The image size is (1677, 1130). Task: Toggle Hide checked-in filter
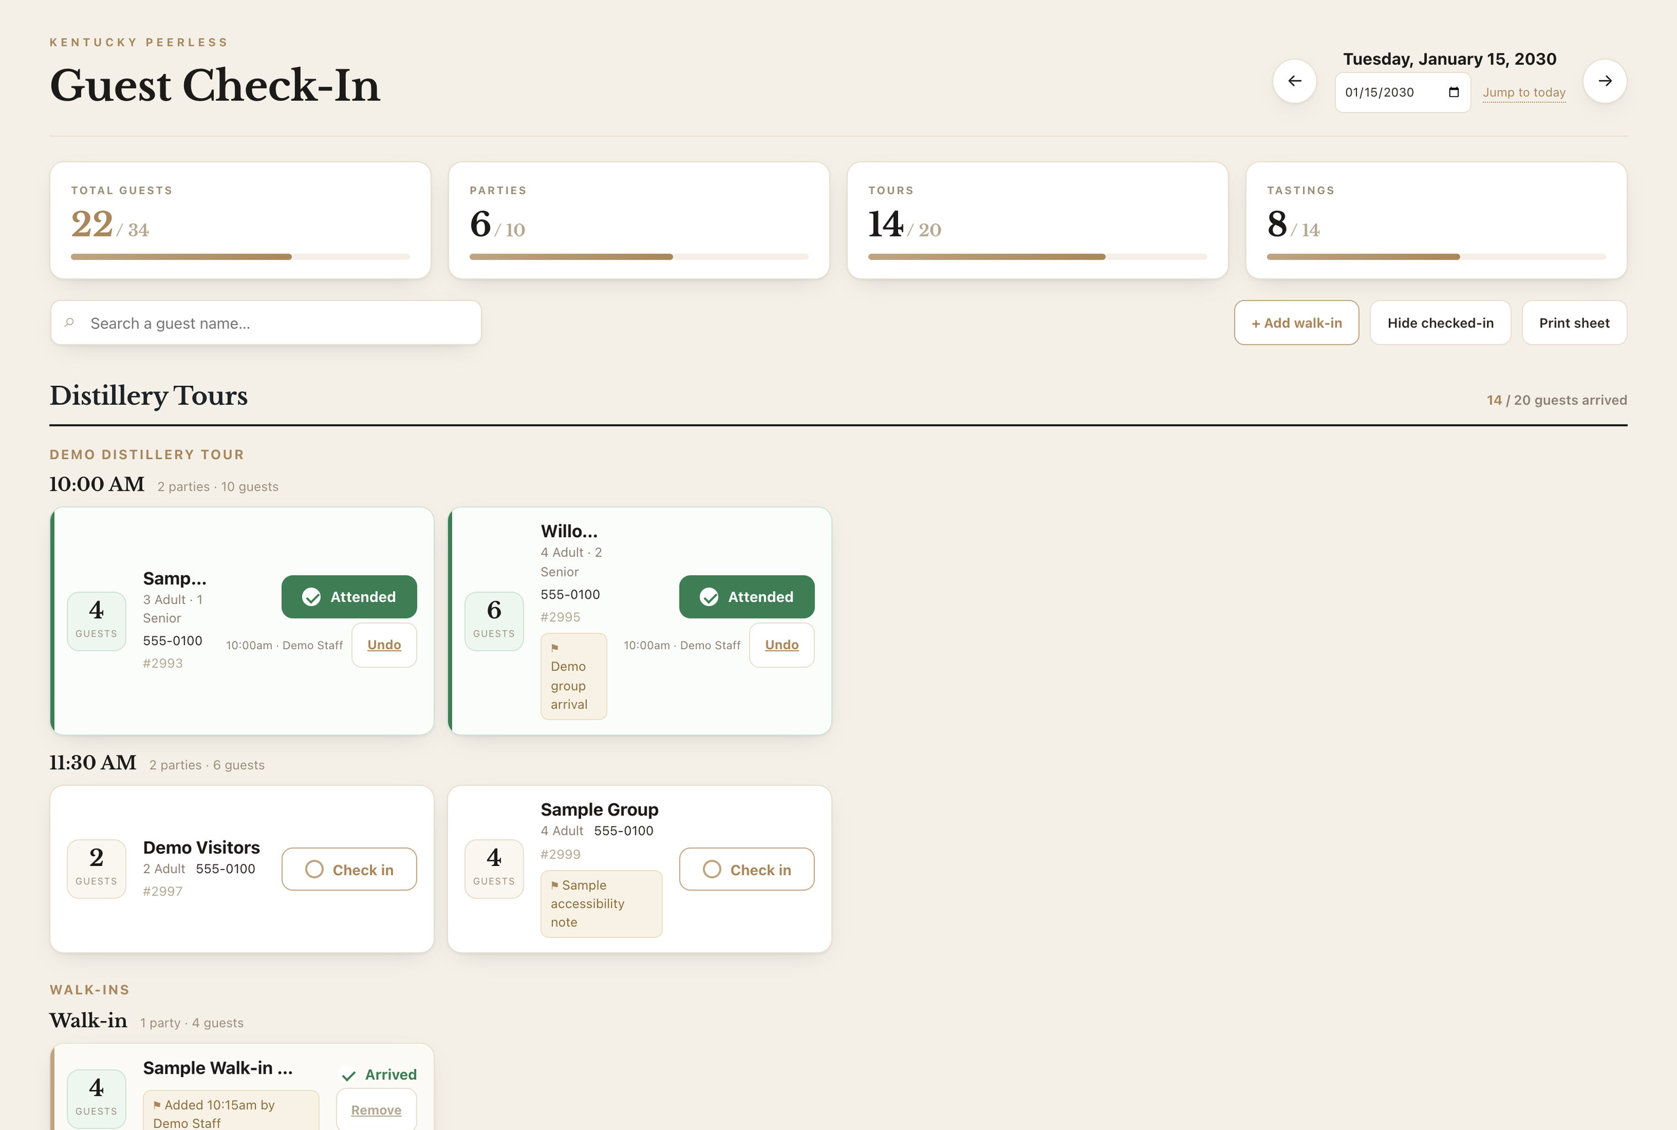[x=1440, y=323]
